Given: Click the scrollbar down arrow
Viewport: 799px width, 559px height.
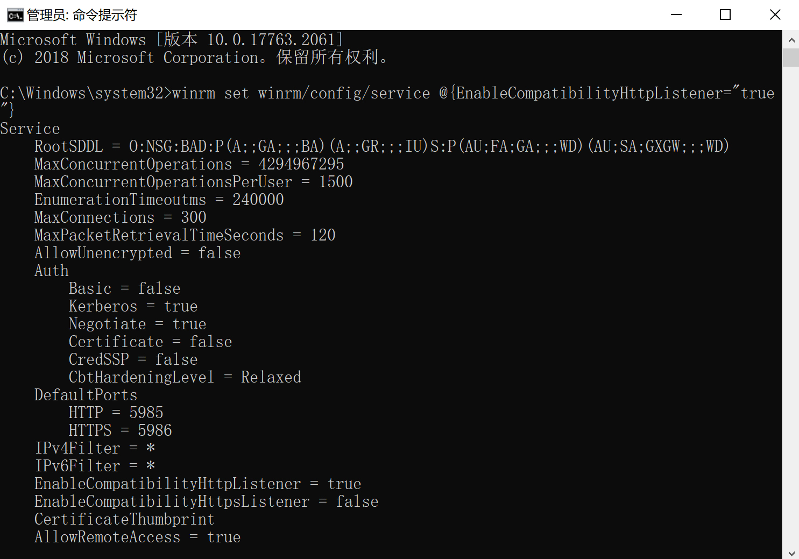Looking at the screenshot, I should click(x=791, y=553).
